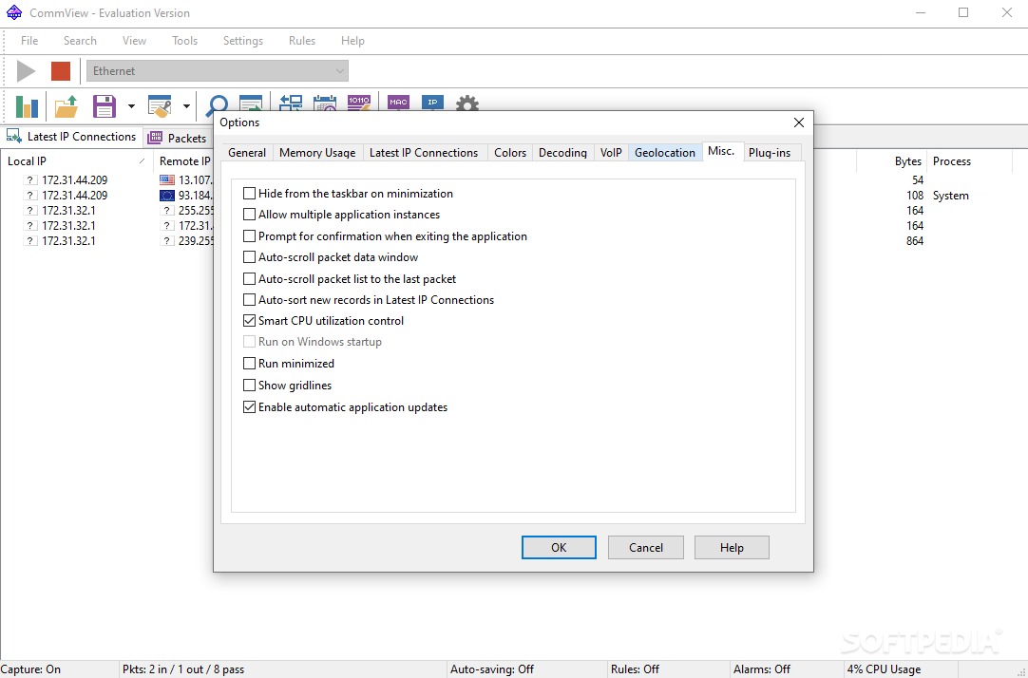Open the Memory Usage tab in Options
The height and width of the screenshot is (678, 1028).
pyautogui.click(x=317, y=153)
